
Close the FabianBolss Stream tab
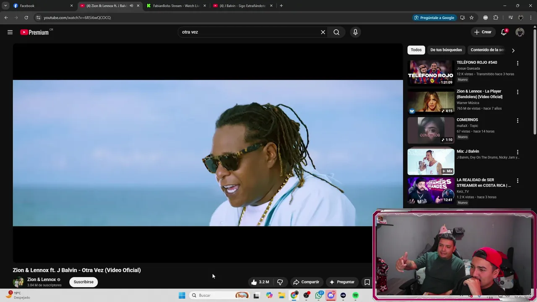tap(205, 6)
